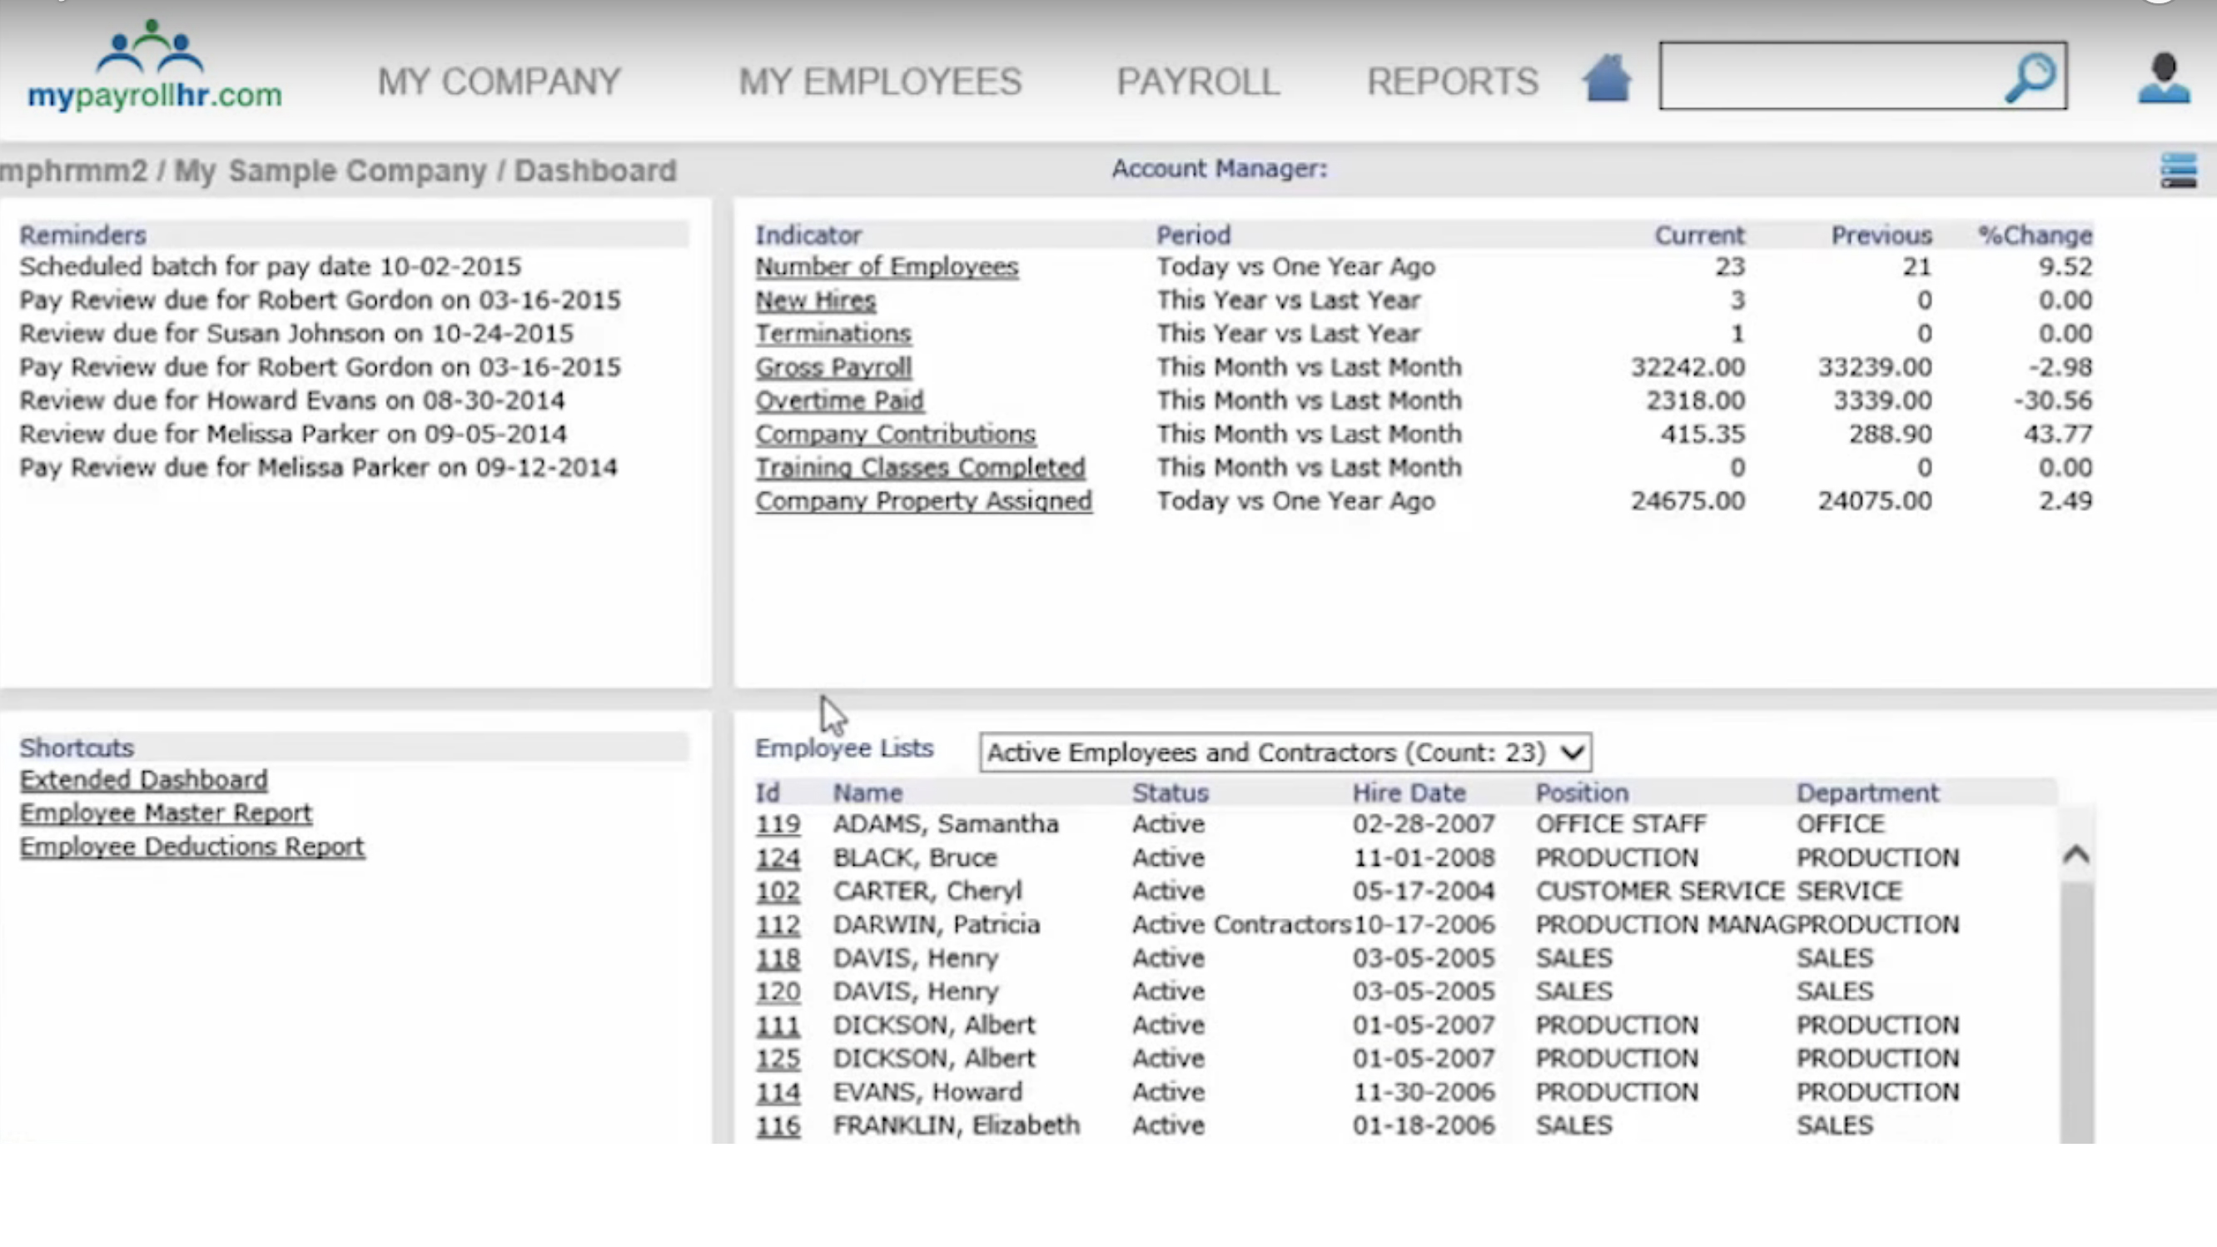Open employee Id 114 Howard Evans
2217x1247 pixels.
pos(778,1093)
